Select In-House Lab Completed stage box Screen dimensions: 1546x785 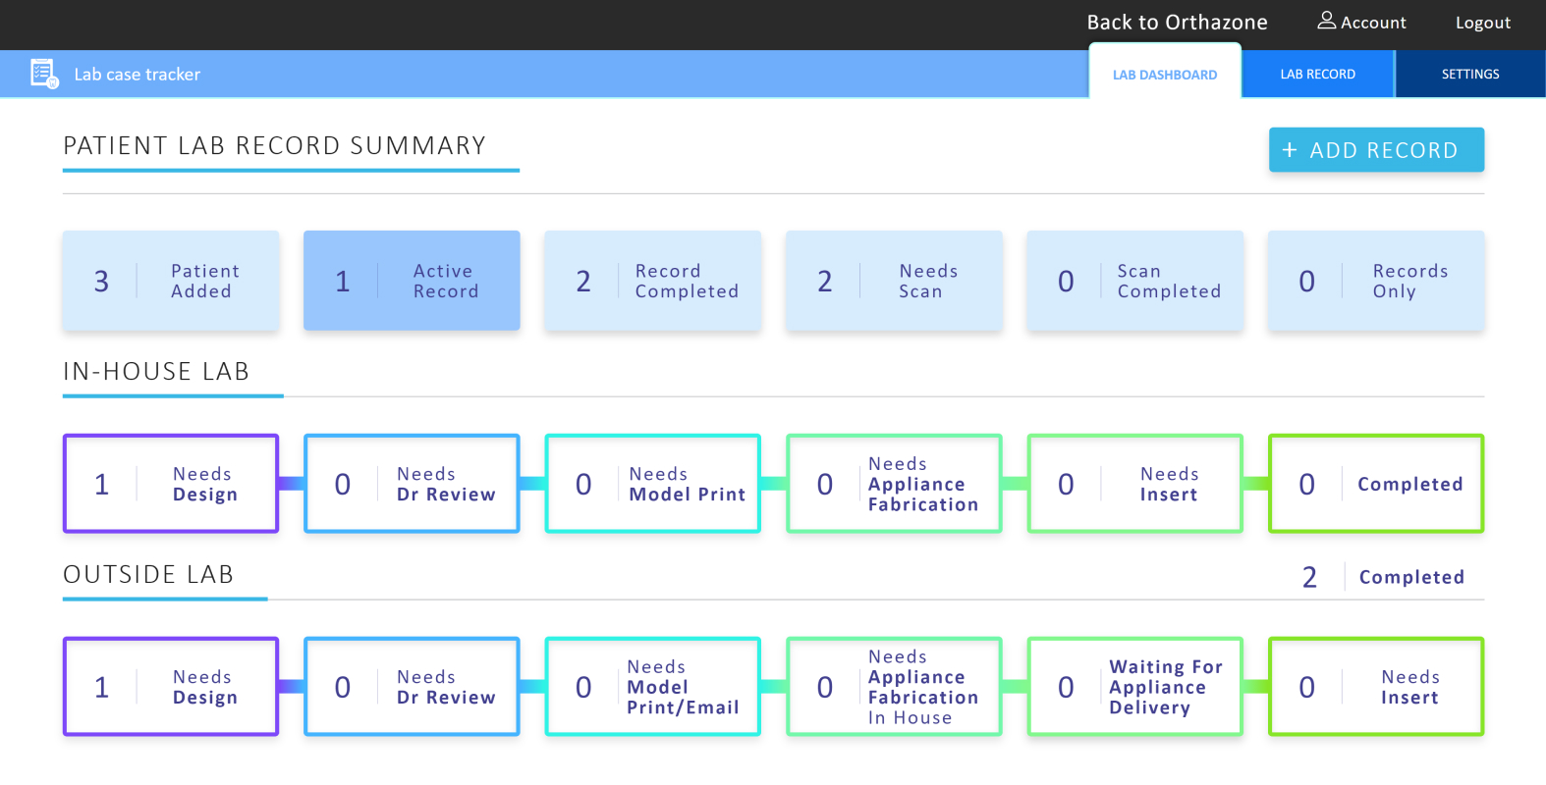coord(1375,484)
